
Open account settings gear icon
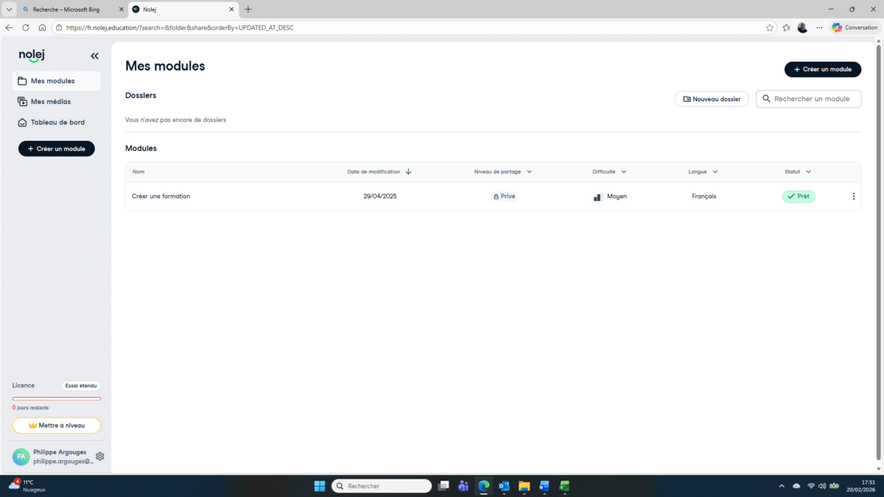(x=100, y=457)
